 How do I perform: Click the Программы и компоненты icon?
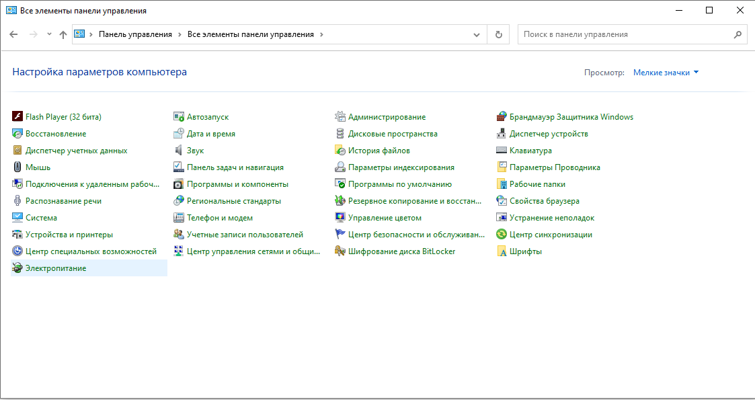(179, 184)
